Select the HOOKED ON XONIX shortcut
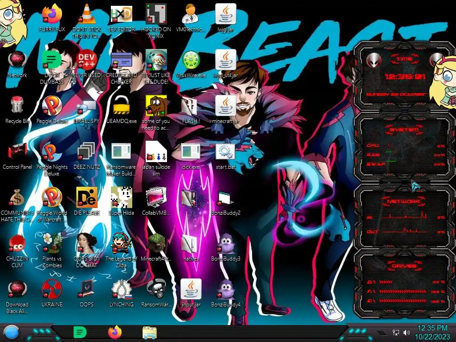This screenshot has width=456, height=342. (156, 21)
